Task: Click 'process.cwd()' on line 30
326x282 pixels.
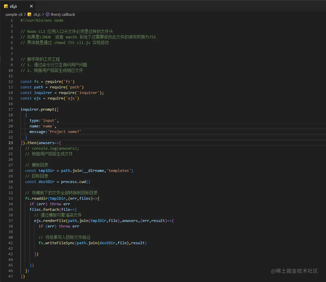Action: (x=76, y=182)
